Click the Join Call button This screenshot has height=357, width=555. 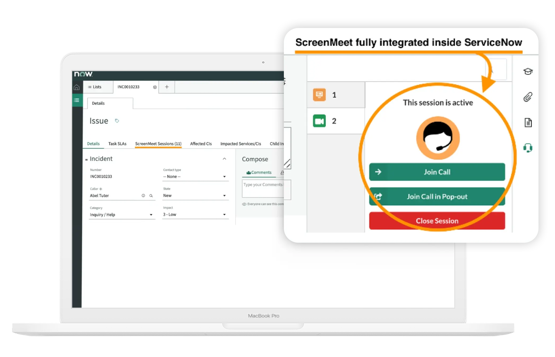click(x=437, y=172)
